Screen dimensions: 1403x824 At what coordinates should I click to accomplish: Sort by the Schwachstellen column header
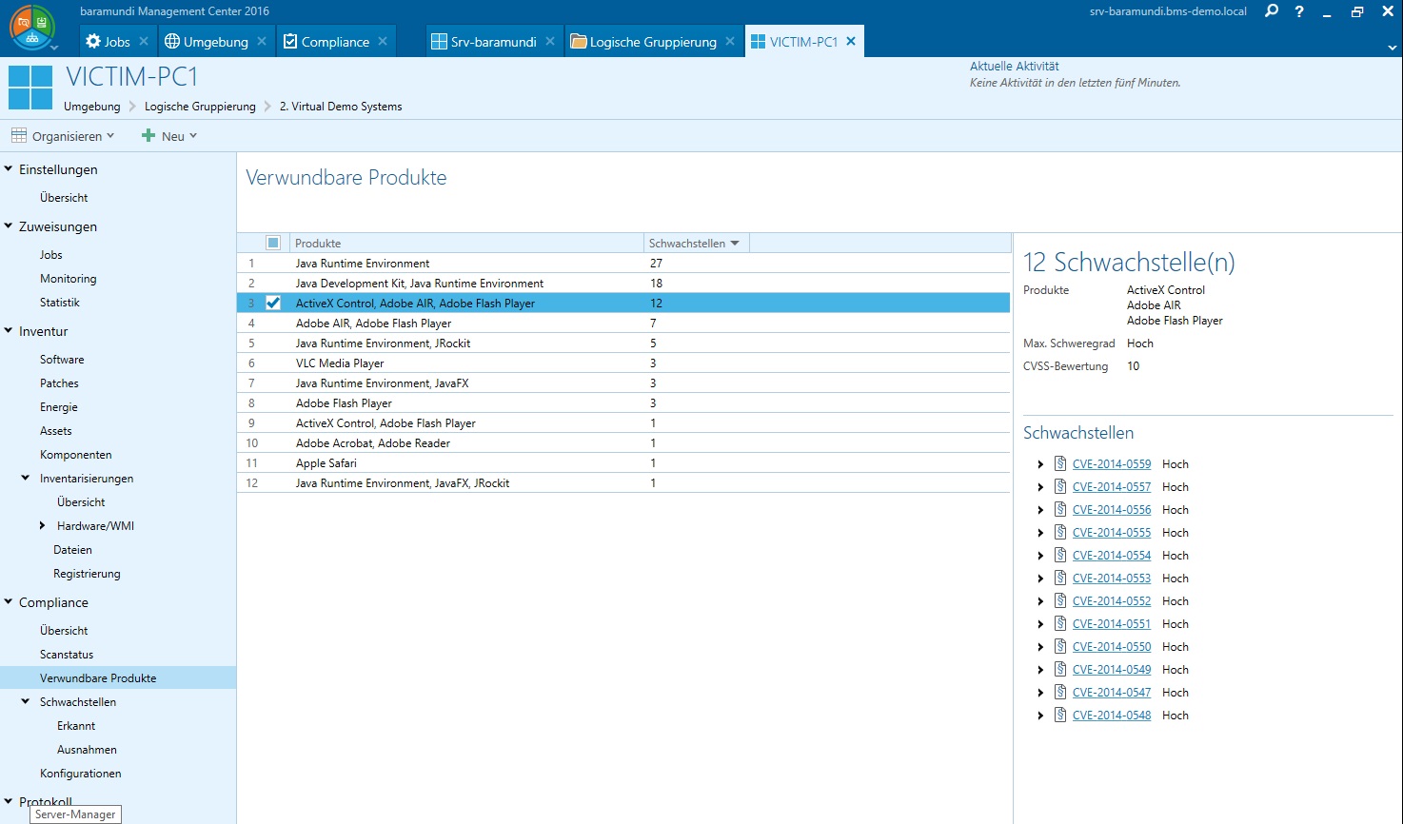tap(696, 243)
